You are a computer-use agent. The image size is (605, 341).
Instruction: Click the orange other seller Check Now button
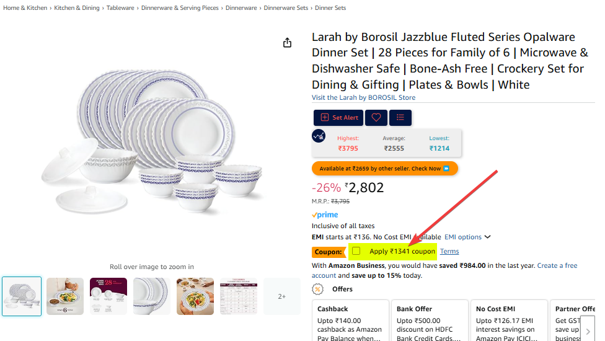click(x=384, y=169)
